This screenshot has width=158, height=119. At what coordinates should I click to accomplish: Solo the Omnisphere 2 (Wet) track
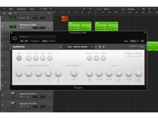click(x=24, y=28)
